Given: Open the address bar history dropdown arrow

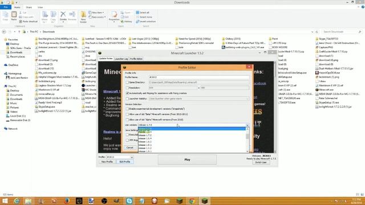Looking at the screenshot, I should pyautogui.click(x=312, y=32).
